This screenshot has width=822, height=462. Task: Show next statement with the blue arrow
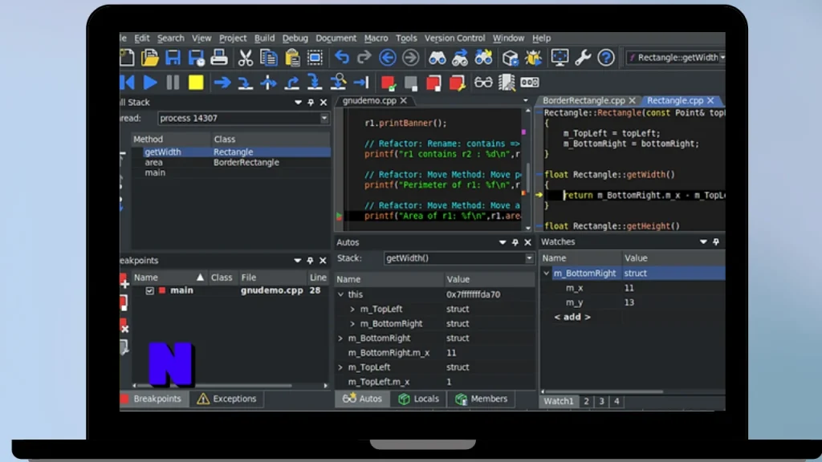coord(222,83)
